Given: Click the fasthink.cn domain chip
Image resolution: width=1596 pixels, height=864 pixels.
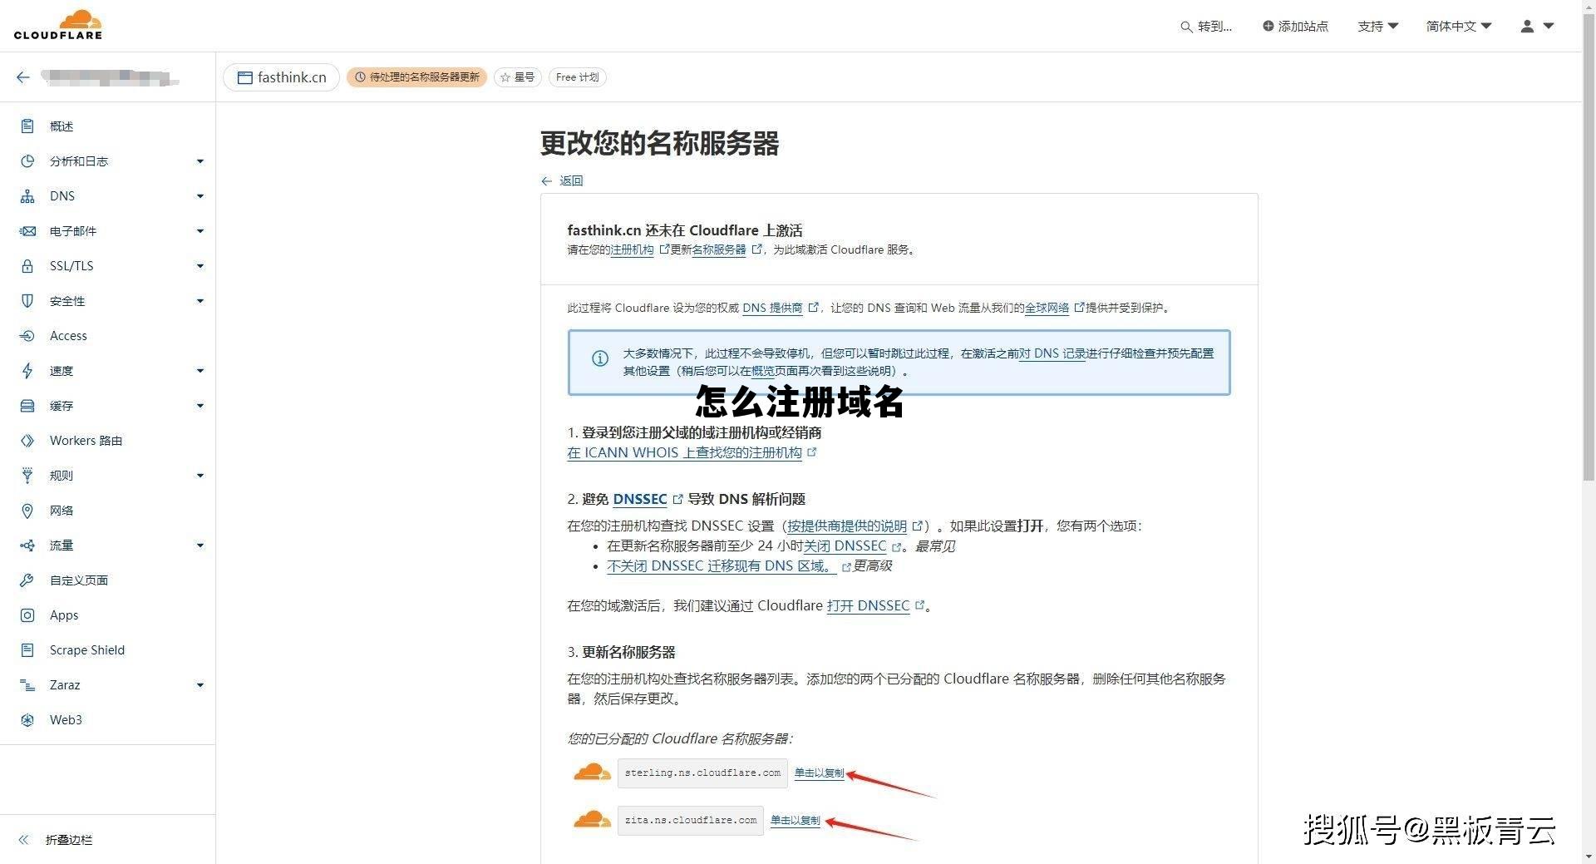Looking at the screenshot, I should pyautogui.click(x=281, y=77).
